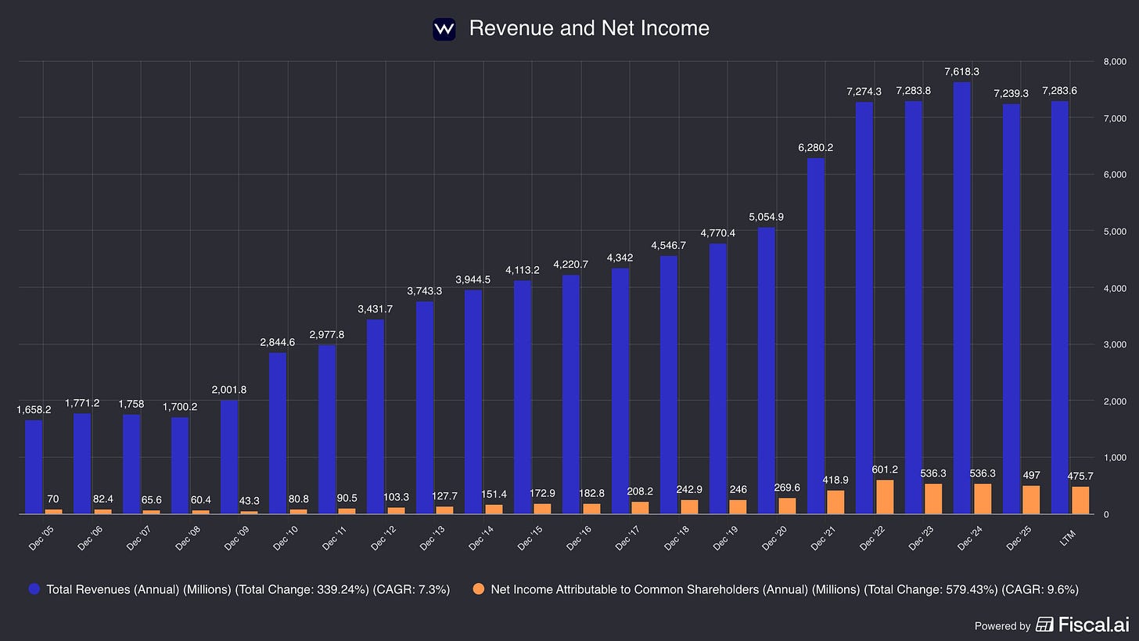The height and width of the screenshot is (641, 1139).
Task: Select the blue revenue bar for LTM
Action: point(1060,308)
